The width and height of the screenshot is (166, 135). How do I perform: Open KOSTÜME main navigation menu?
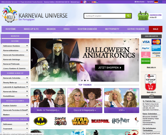(x=11, y=29)
